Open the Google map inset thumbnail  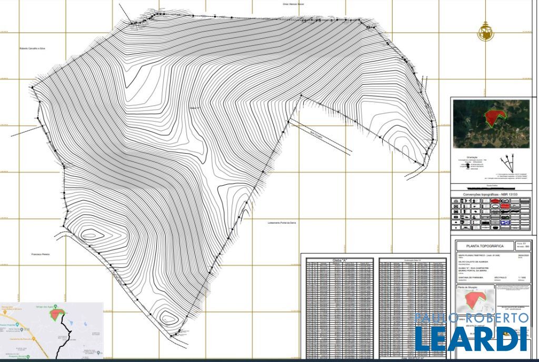click(52, 330)
